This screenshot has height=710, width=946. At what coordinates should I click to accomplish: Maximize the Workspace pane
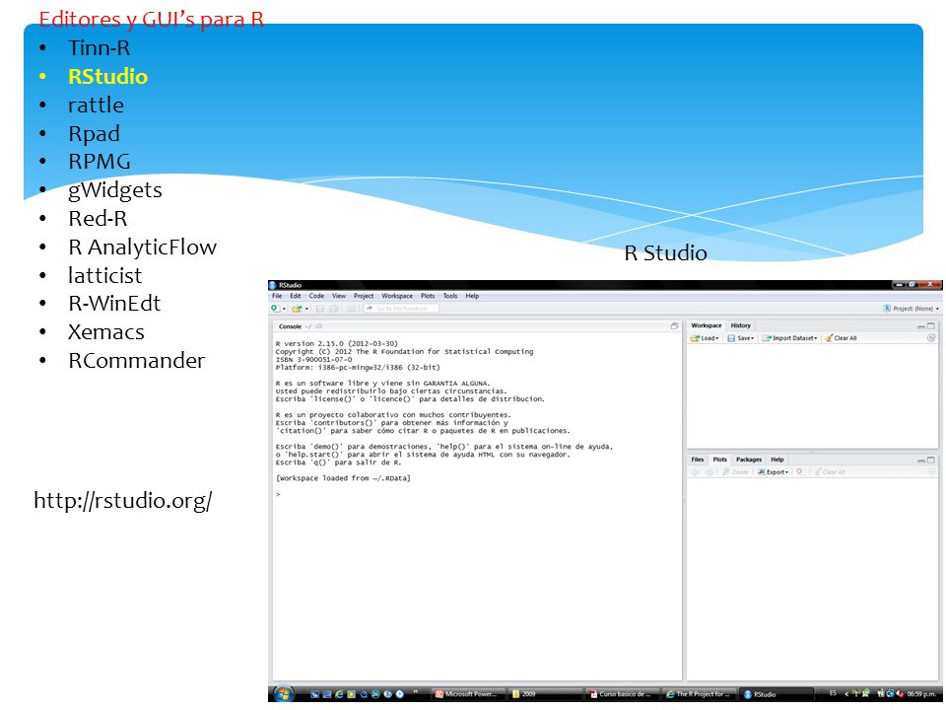931,326
